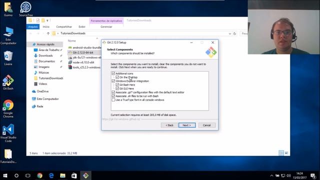Open the action center notifications icon

click(x=313, y=175)
